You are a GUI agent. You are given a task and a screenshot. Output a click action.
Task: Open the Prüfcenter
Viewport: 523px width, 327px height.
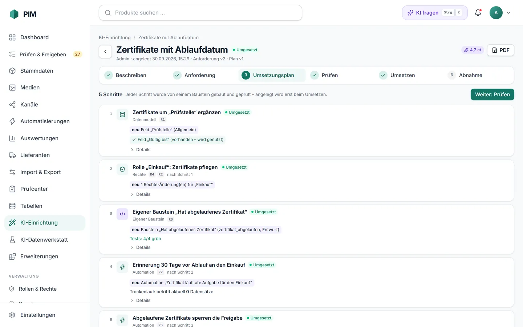click(x=45, y=189)
